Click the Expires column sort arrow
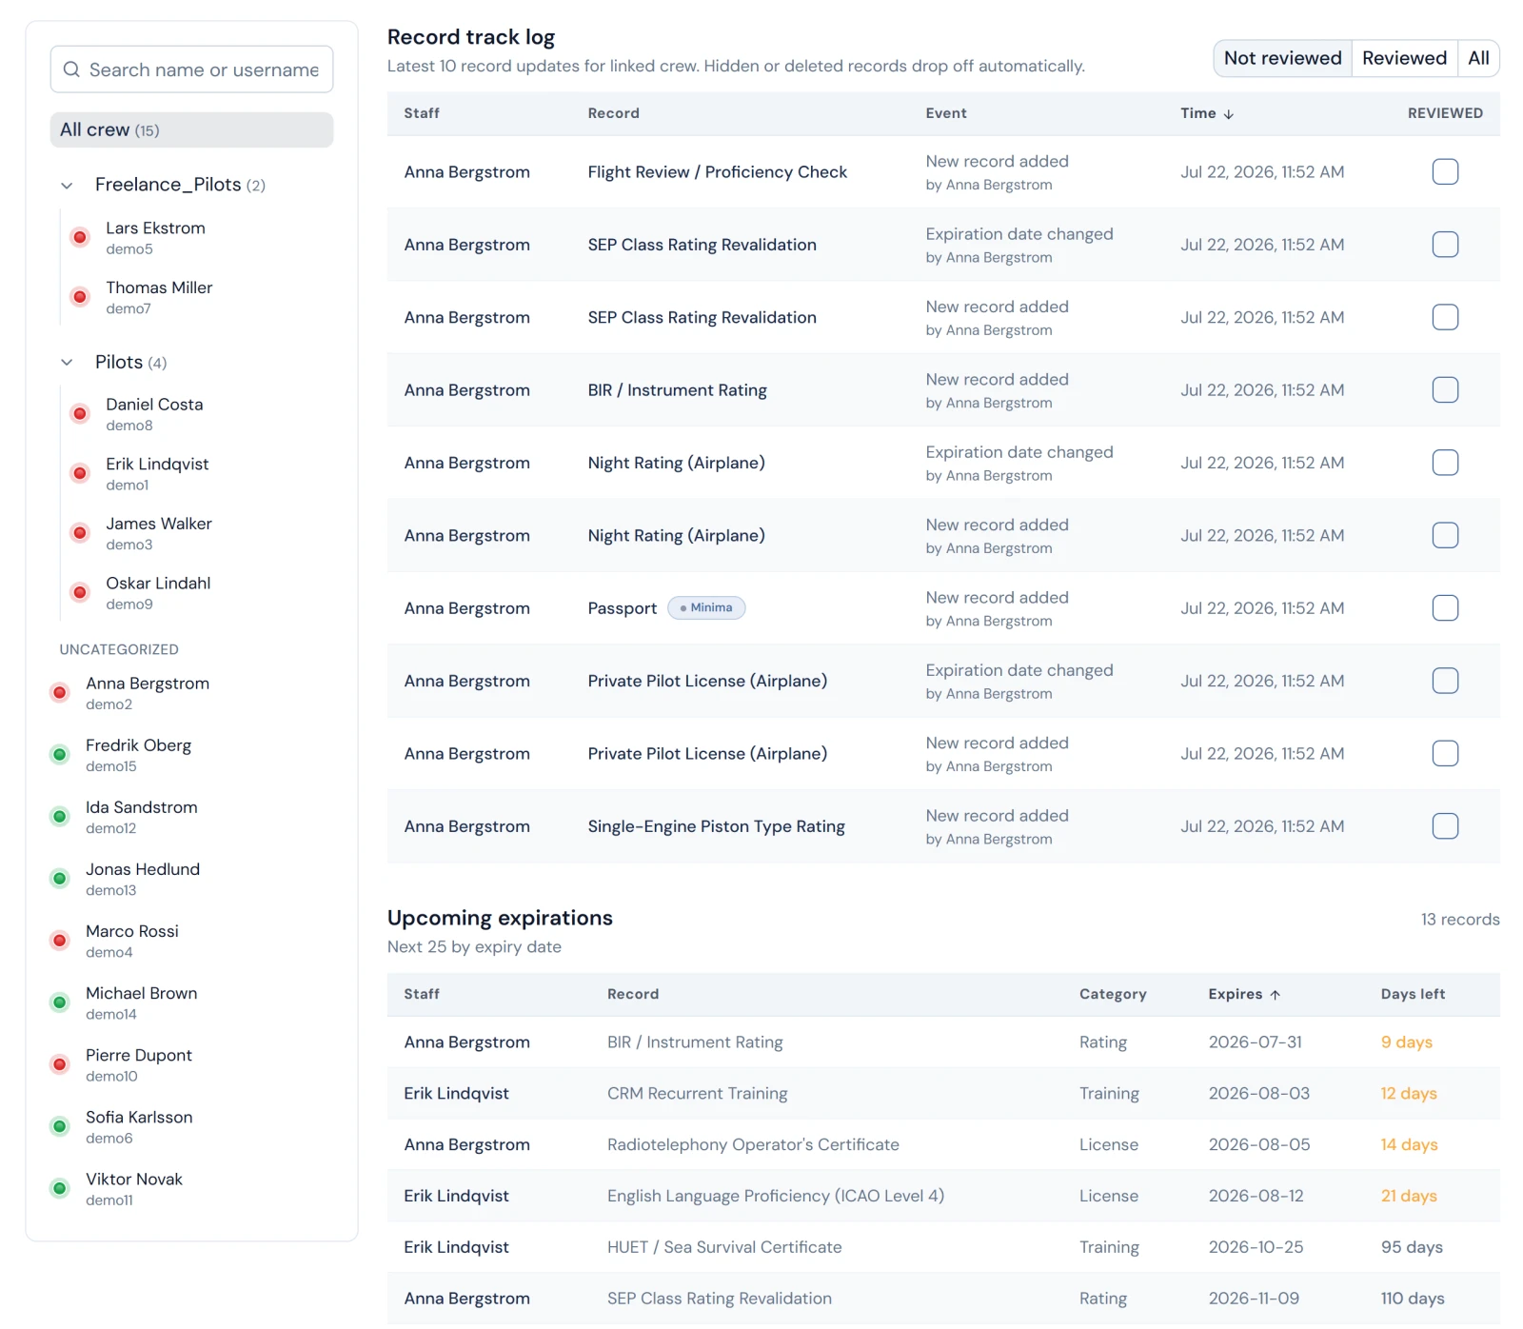This screenshot has width=1523, height=1329. [x=1275, y=994]
